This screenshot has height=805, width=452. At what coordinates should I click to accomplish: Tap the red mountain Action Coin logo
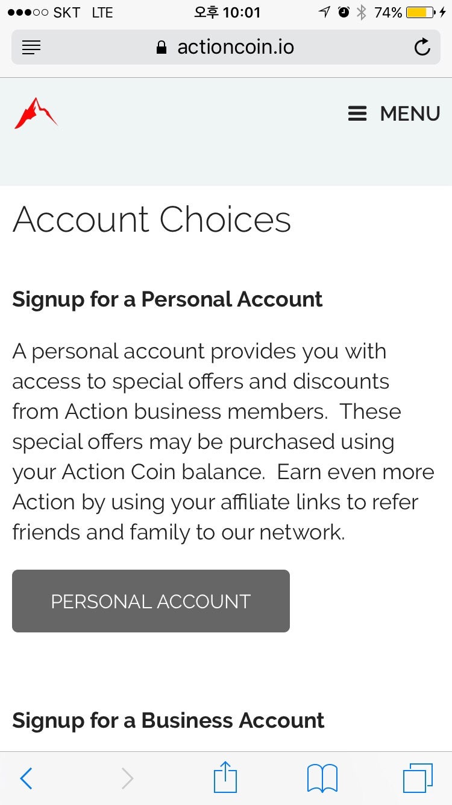coord(36,113)
